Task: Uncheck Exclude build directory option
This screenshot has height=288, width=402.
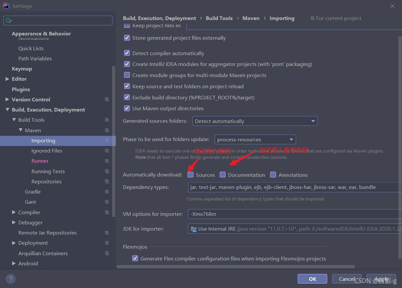Action: tap(127, 97)
